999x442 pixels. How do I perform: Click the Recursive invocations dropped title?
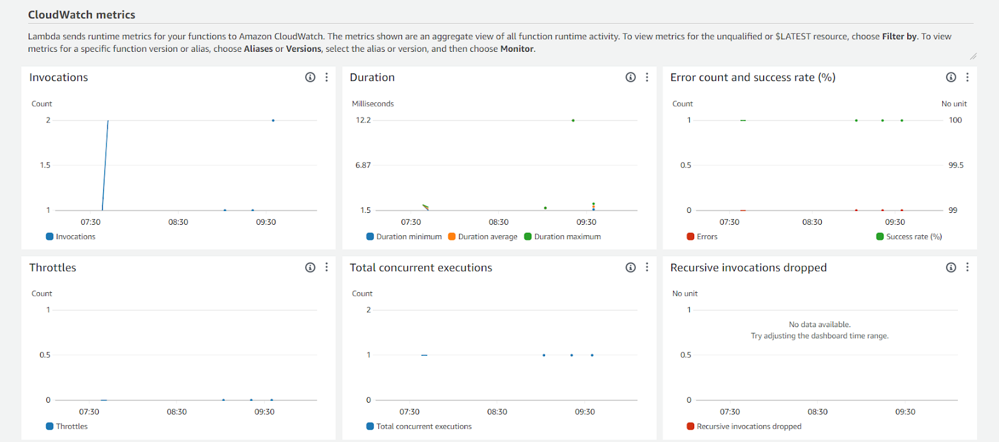(749, 267)
